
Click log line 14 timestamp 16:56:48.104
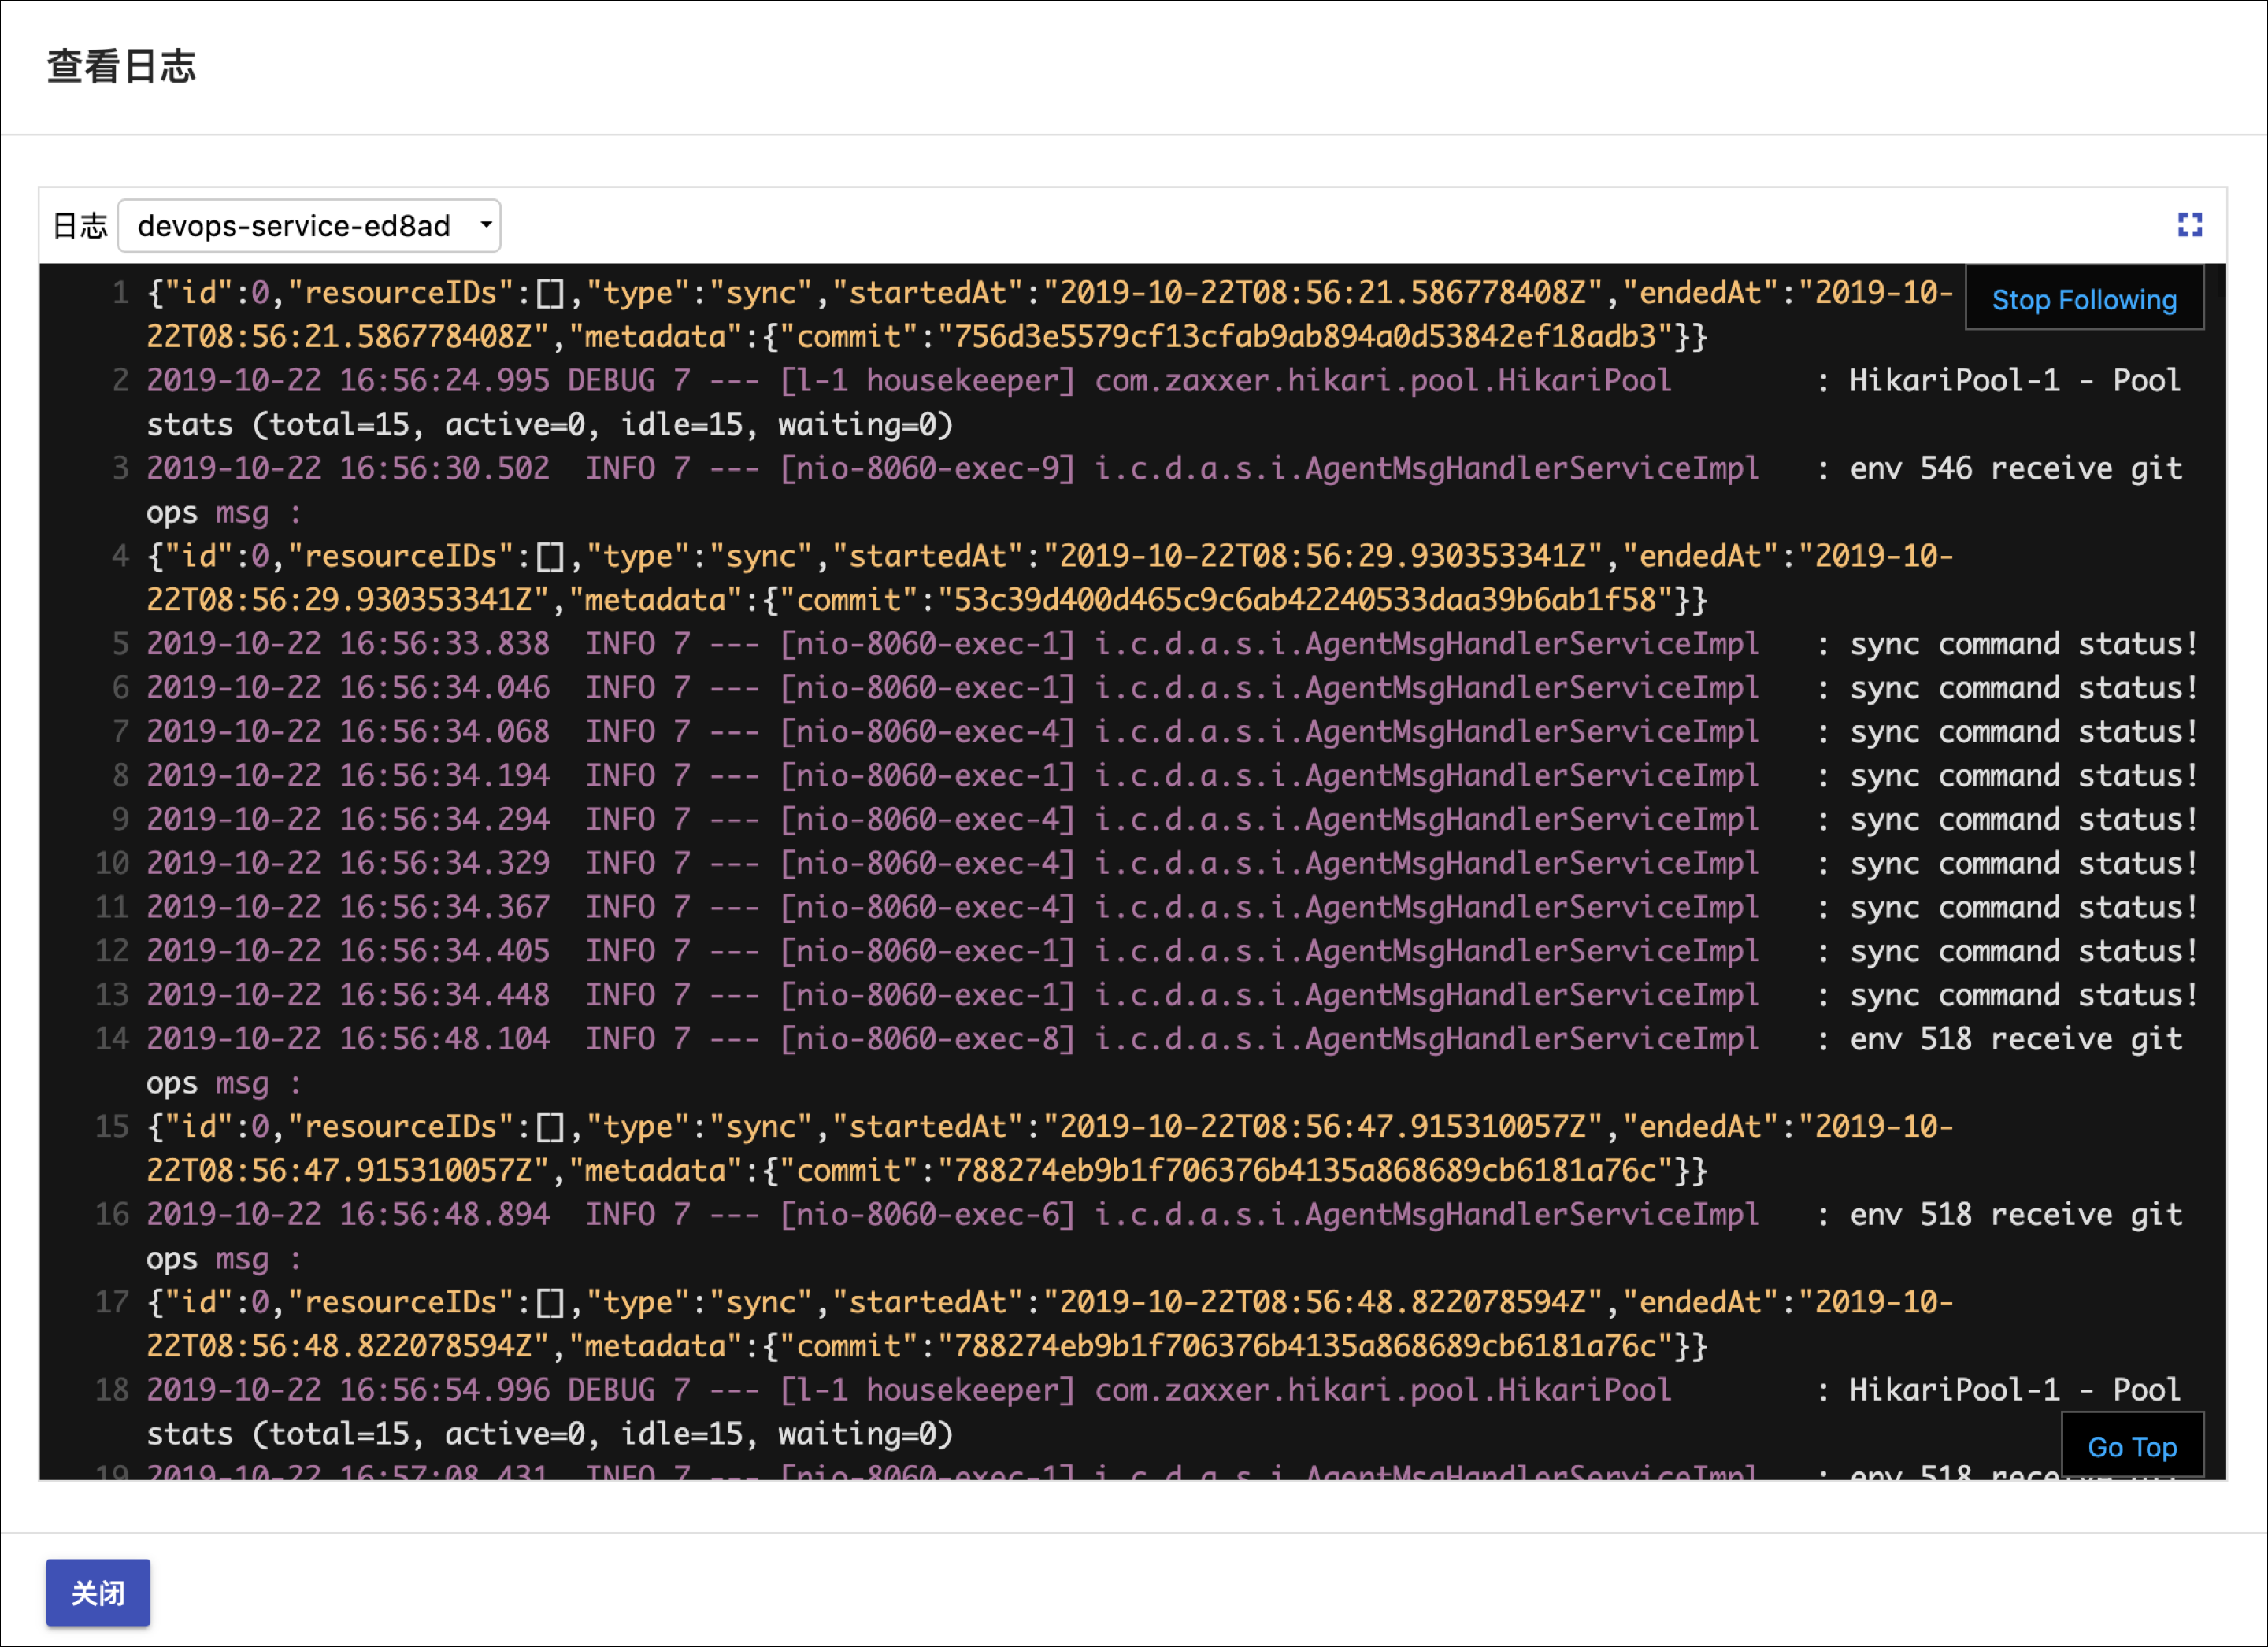pos(443,1039)
